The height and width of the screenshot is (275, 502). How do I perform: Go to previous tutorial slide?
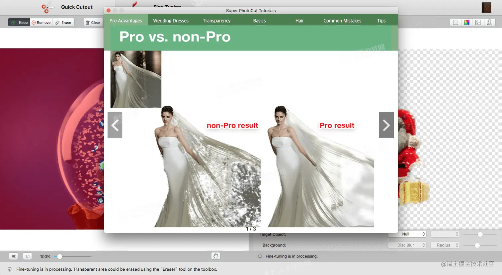[115, 125]
